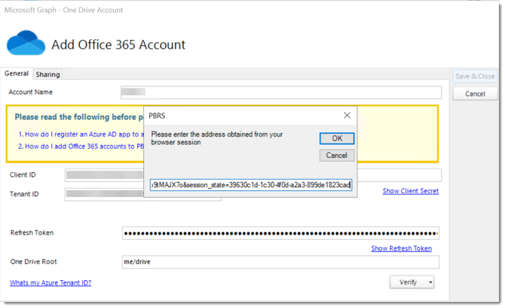Expand the Verify button dropdown arrow

tap(430, 282)
